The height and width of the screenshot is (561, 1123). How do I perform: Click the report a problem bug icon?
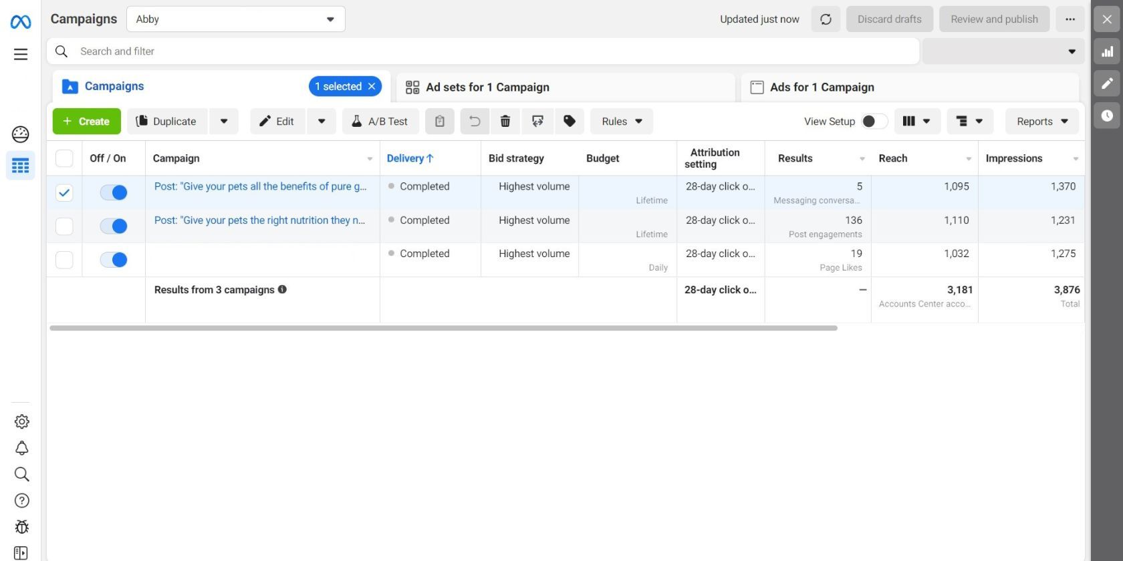[21, 527]
